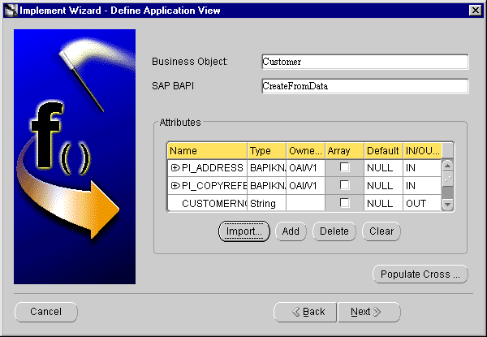Expand the PI_COPYREFE attribute row

pyautogui.click(x=175, y=185)
